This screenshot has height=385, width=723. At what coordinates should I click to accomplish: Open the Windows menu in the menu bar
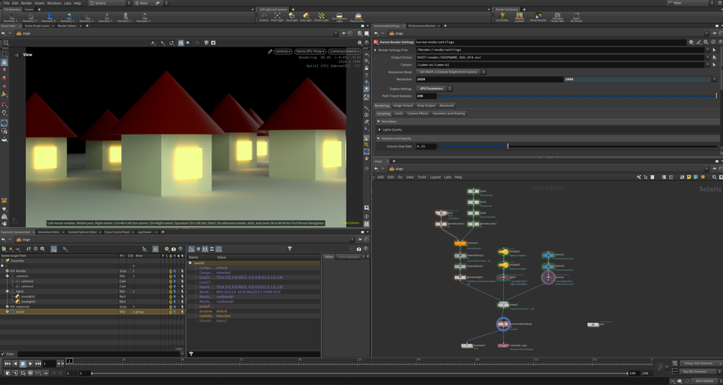(53, 3)
